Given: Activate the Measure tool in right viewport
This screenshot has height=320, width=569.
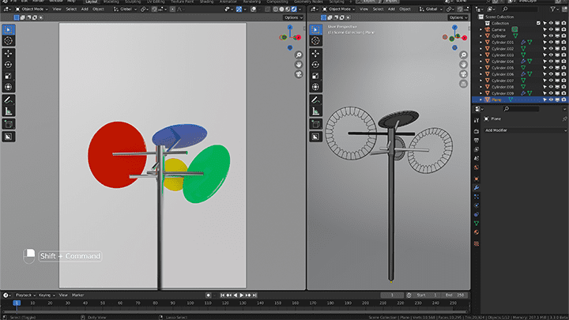Looking at the screenshot, I should point(315,111).
